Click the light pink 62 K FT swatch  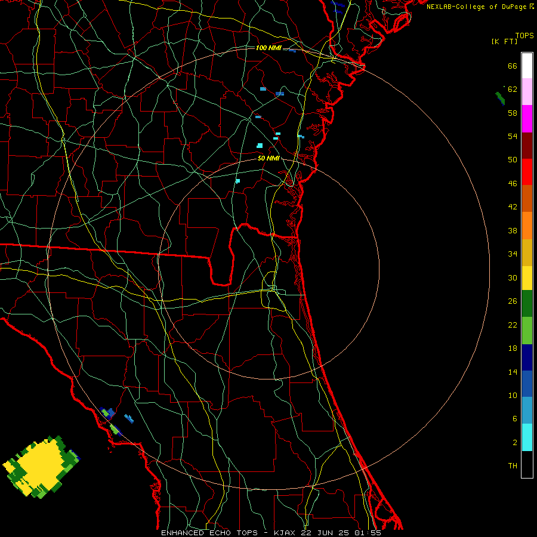click(527, 91)
